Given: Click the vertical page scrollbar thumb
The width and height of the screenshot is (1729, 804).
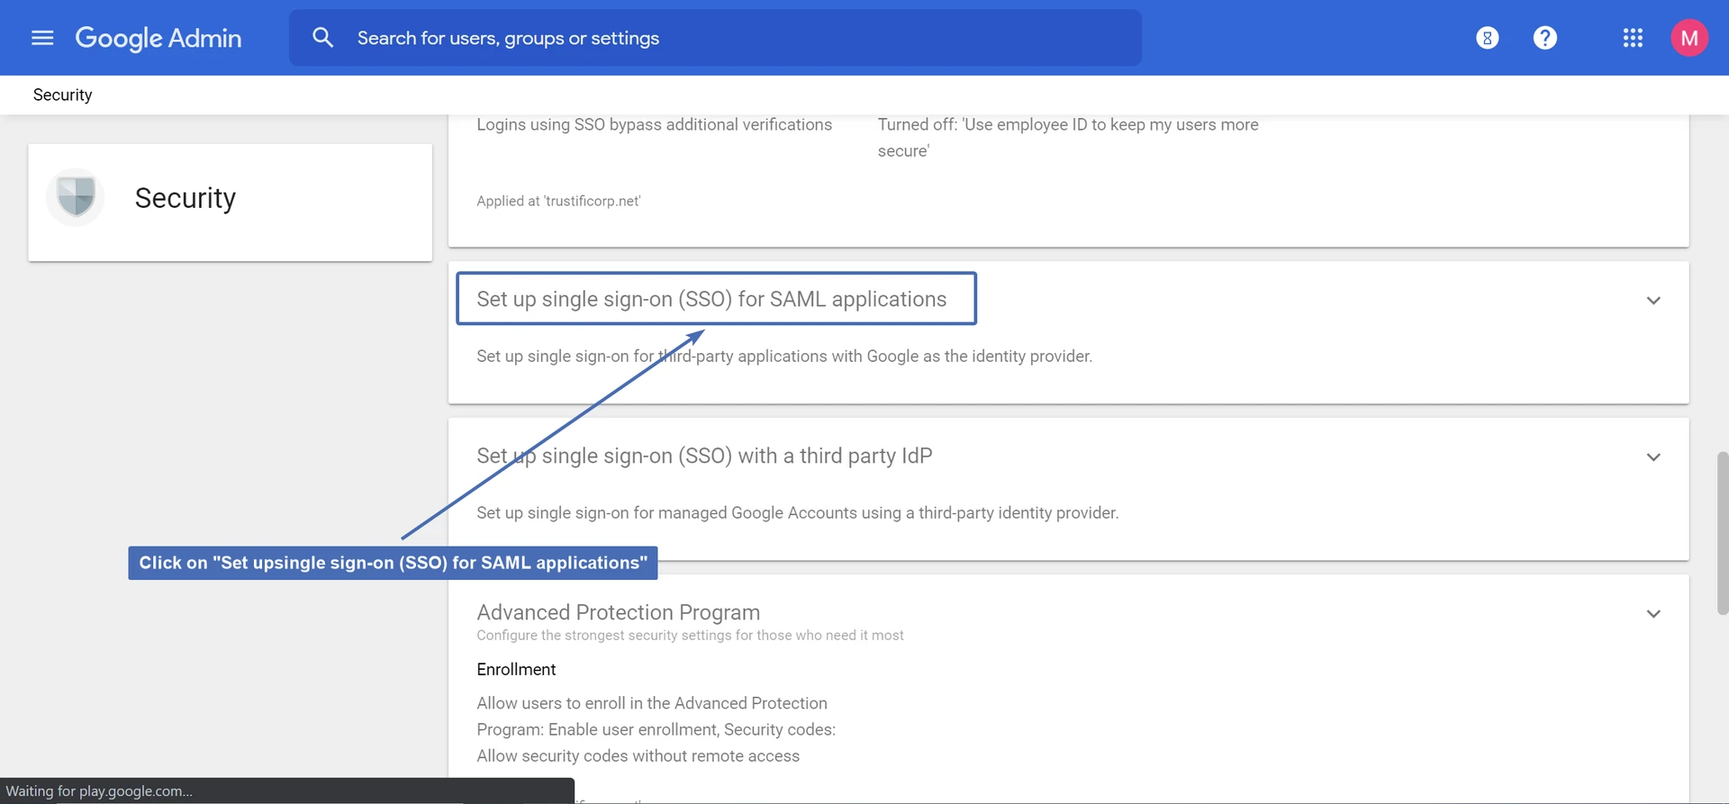Looking at the screenshot, I should [1722, 533].
